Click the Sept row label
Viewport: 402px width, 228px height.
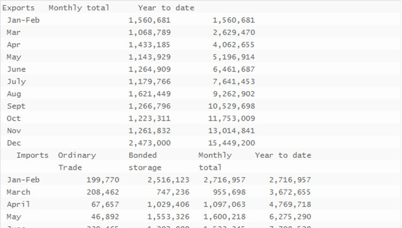[x=16, y=106]
